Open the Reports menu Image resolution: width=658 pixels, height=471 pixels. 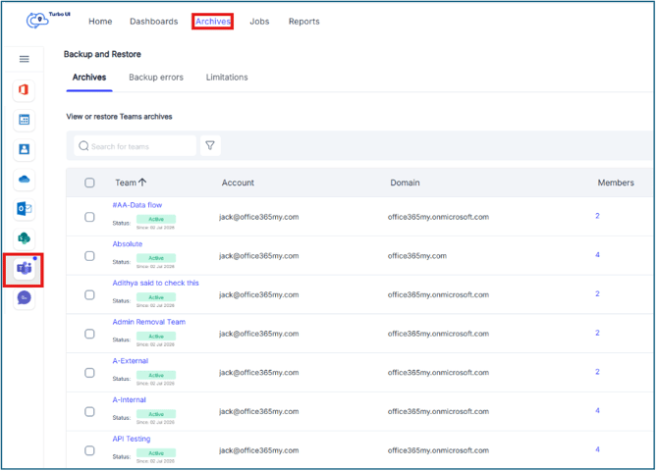click(x=304, y=22)
